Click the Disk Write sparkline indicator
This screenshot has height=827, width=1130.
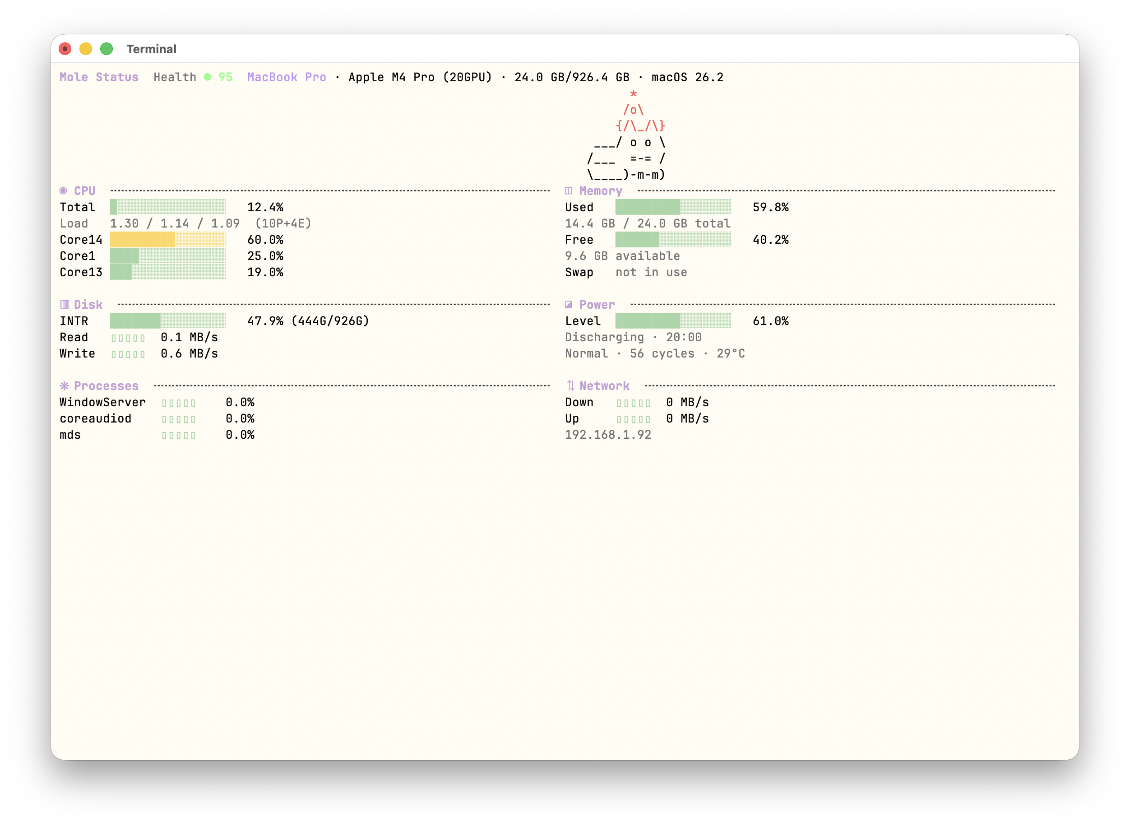[x=128, y=354]
